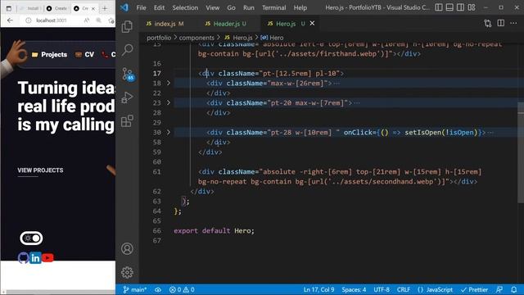Toggle the dark mode switch on the webpage
The image size is (524, 295).
point(31,238)
